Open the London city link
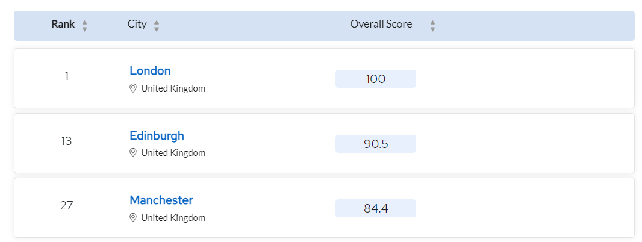This screenshot has width=642, height=242. [x=151, y=71]
